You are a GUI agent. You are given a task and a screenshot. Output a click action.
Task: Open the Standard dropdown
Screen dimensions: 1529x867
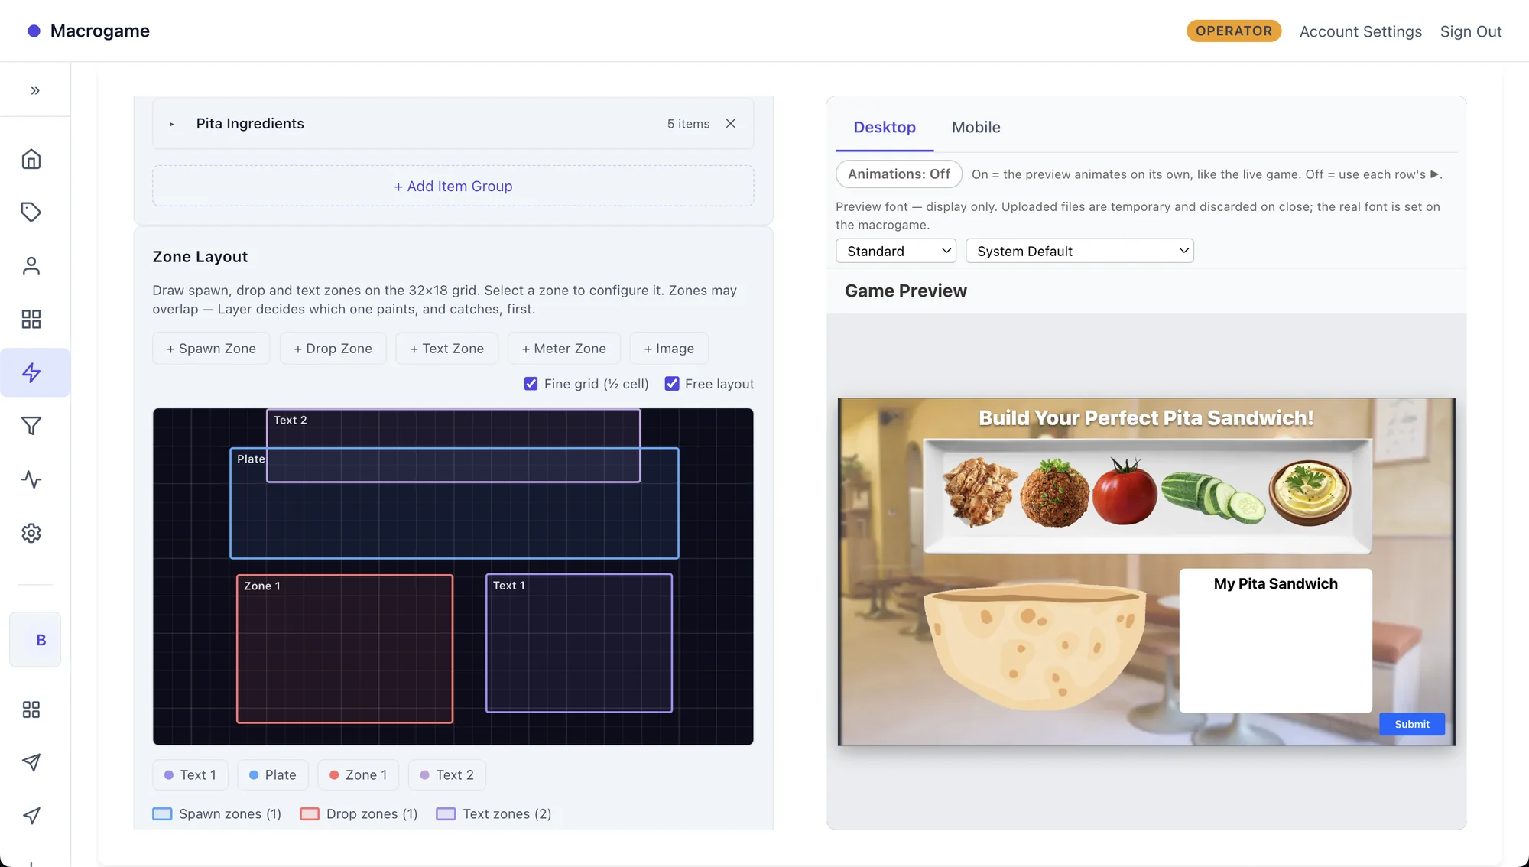click(896, 251)
